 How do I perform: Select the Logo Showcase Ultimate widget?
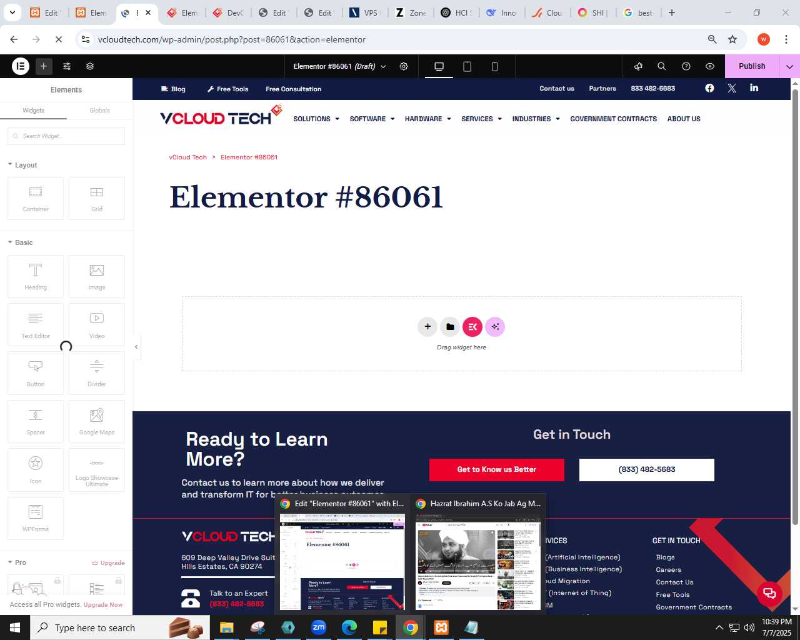tap(97, 470)
